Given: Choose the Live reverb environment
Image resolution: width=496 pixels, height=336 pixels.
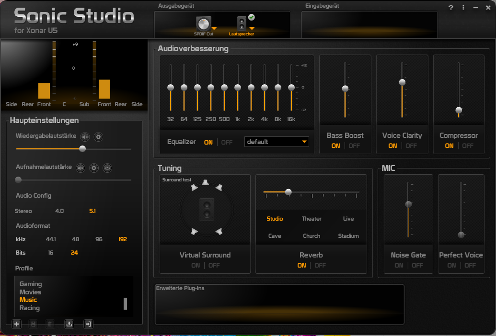Looking at the screenshot, I should [348, 219].
